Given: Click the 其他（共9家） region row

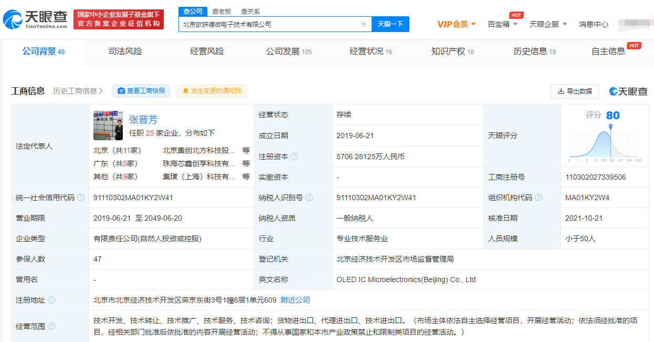Looking at the screenshot, I should [x=115, y=177].
